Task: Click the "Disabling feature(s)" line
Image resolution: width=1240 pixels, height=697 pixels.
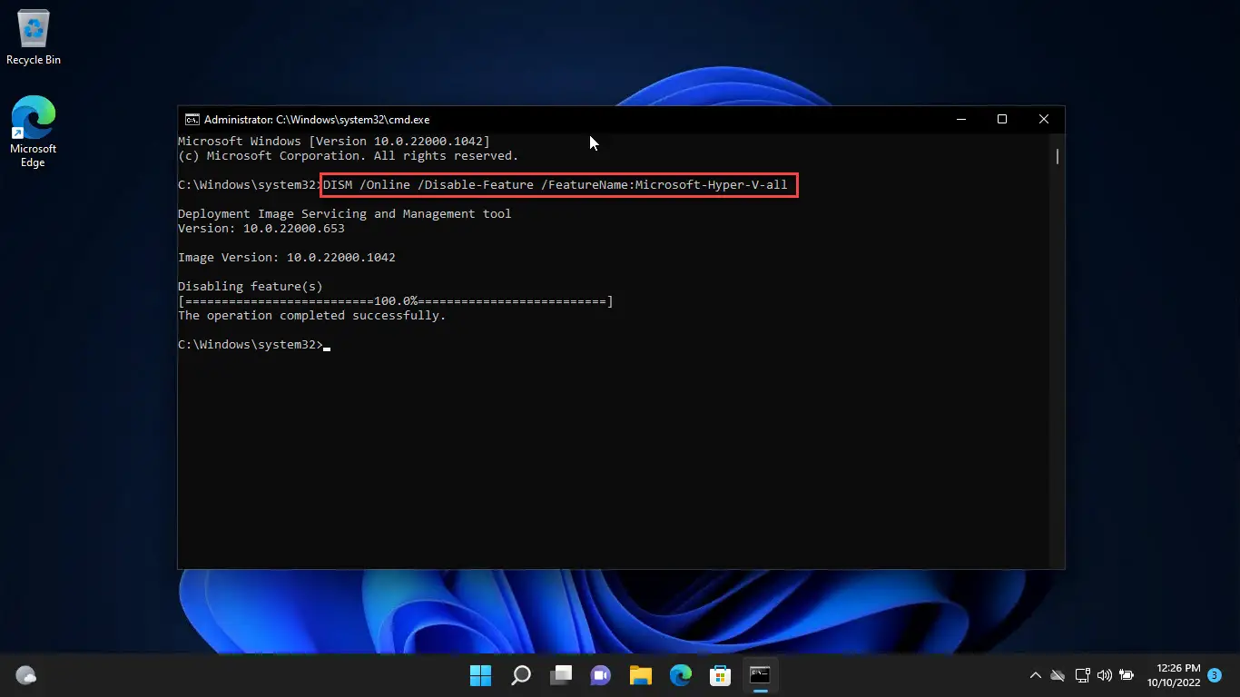Action: [251, 287]
